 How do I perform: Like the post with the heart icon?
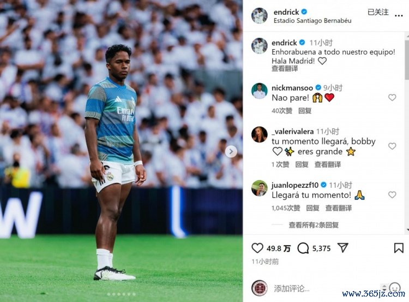(x=257, y=248)
